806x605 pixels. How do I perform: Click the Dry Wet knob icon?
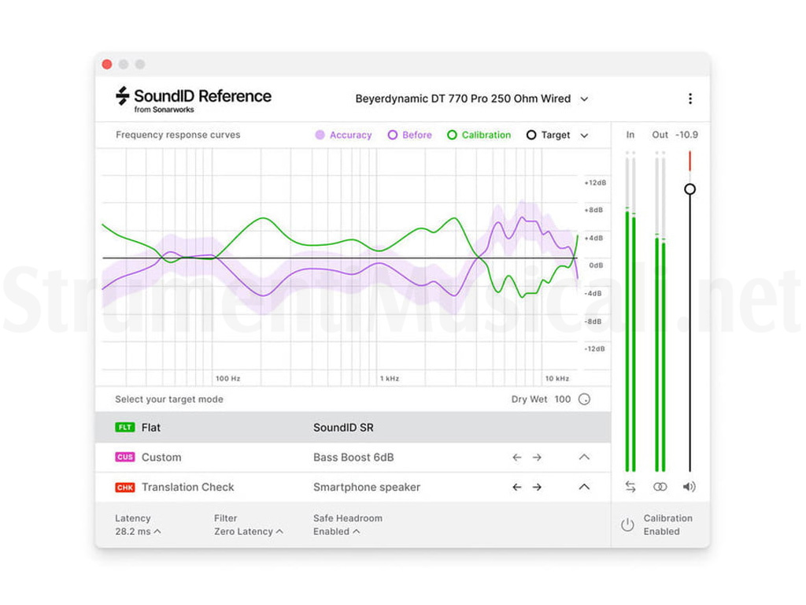point(584,399)
